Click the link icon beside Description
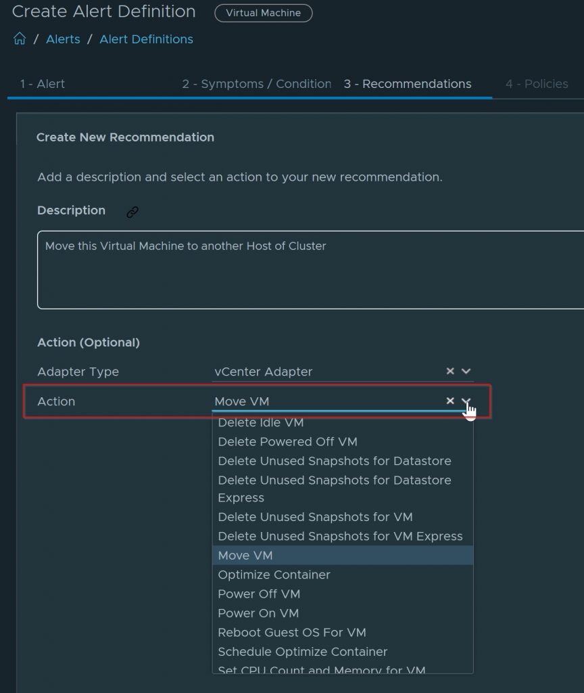Screen dimensions: 584x693 pos(132,212)
